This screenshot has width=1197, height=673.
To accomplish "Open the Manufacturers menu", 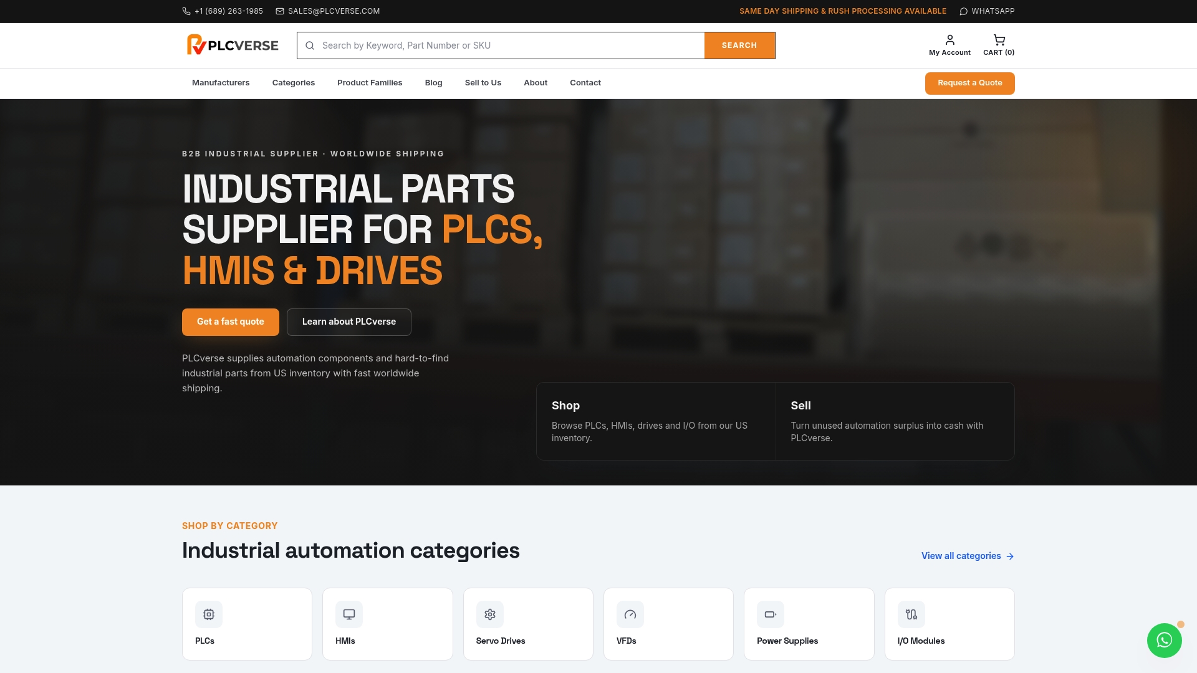I will point(221,83).
